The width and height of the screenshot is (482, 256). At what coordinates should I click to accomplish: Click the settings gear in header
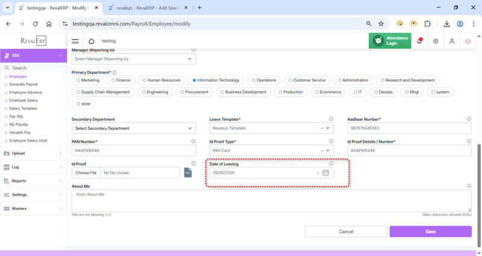(x=436, y=41)
